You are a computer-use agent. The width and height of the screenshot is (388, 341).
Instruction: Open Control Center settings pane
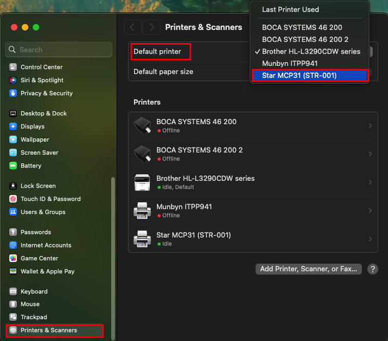coord(41,67)
